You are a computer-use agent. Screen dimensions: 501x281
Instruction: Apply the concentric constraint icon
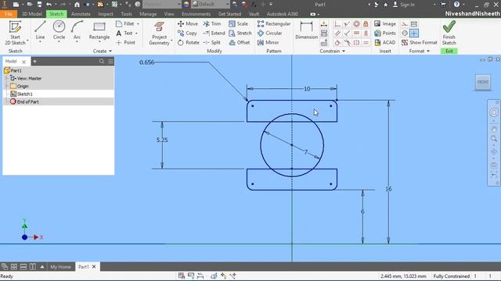(356, 24)
